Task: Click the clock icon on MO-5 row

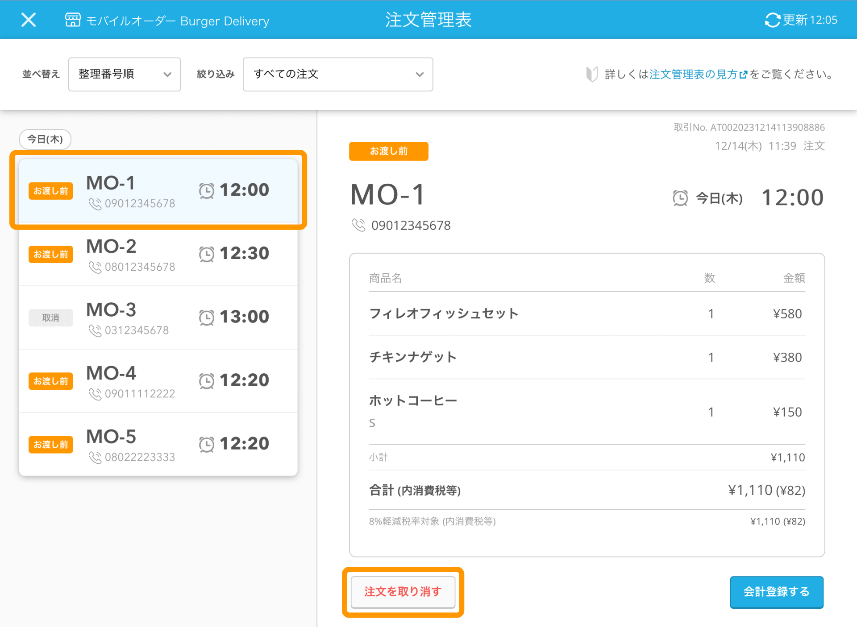Action: (206, 444)
